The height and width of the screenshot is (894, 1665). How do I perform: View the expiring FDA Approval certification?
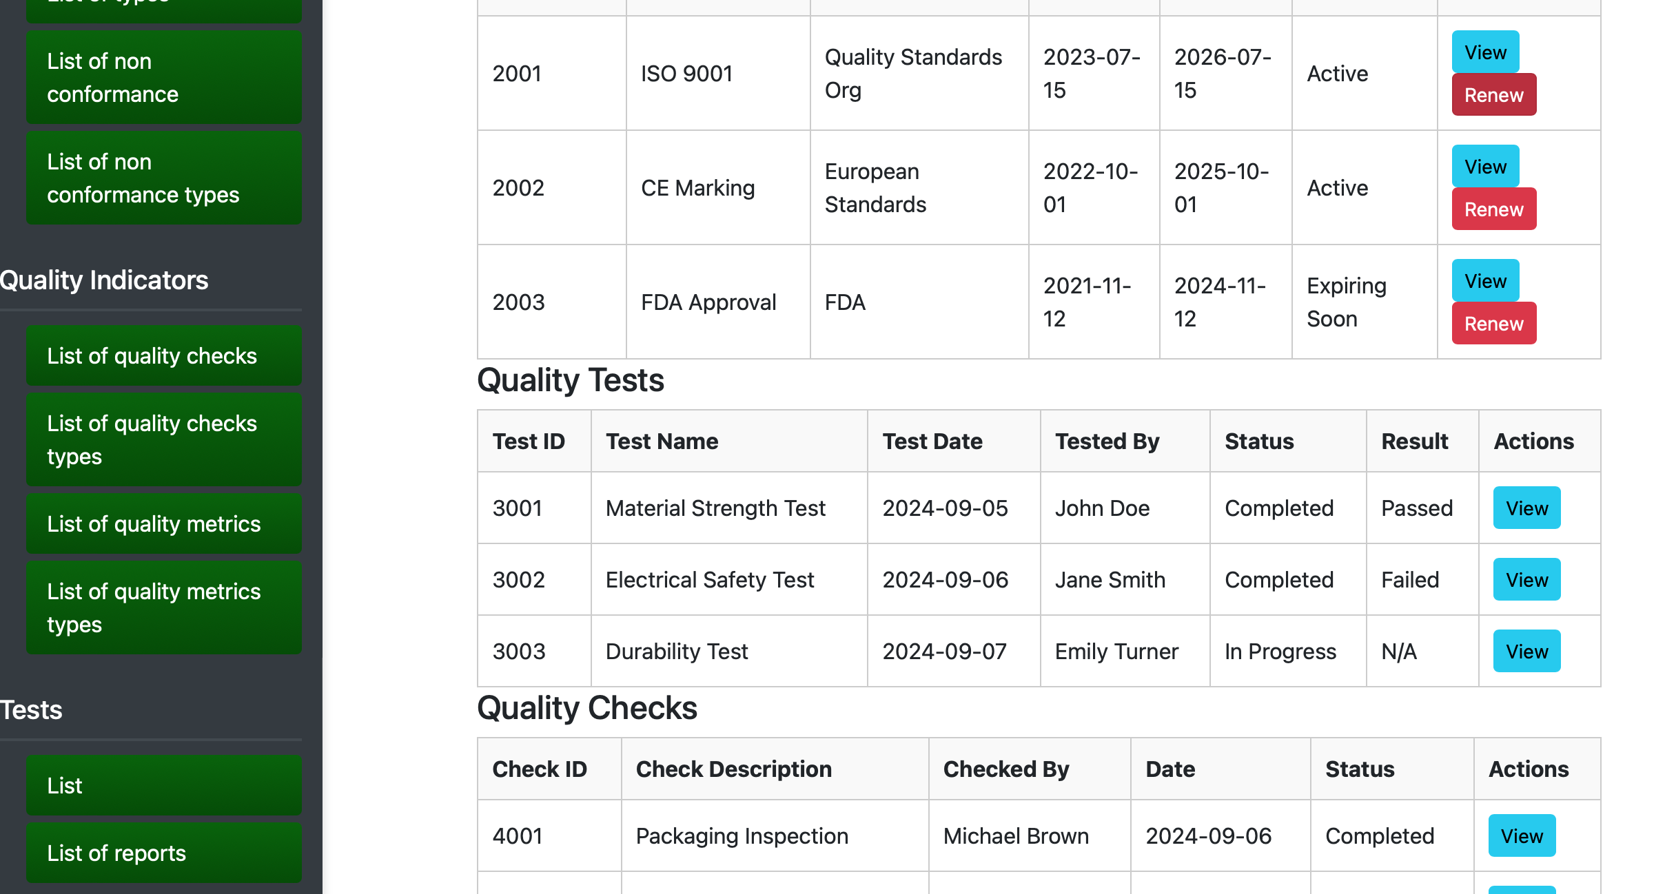coord(1484,280)
